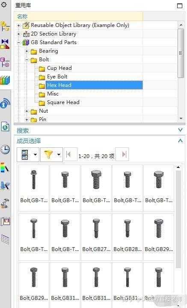Select the Eye Bolt folder
The image size is (187, 308).
tap(57, 77)
